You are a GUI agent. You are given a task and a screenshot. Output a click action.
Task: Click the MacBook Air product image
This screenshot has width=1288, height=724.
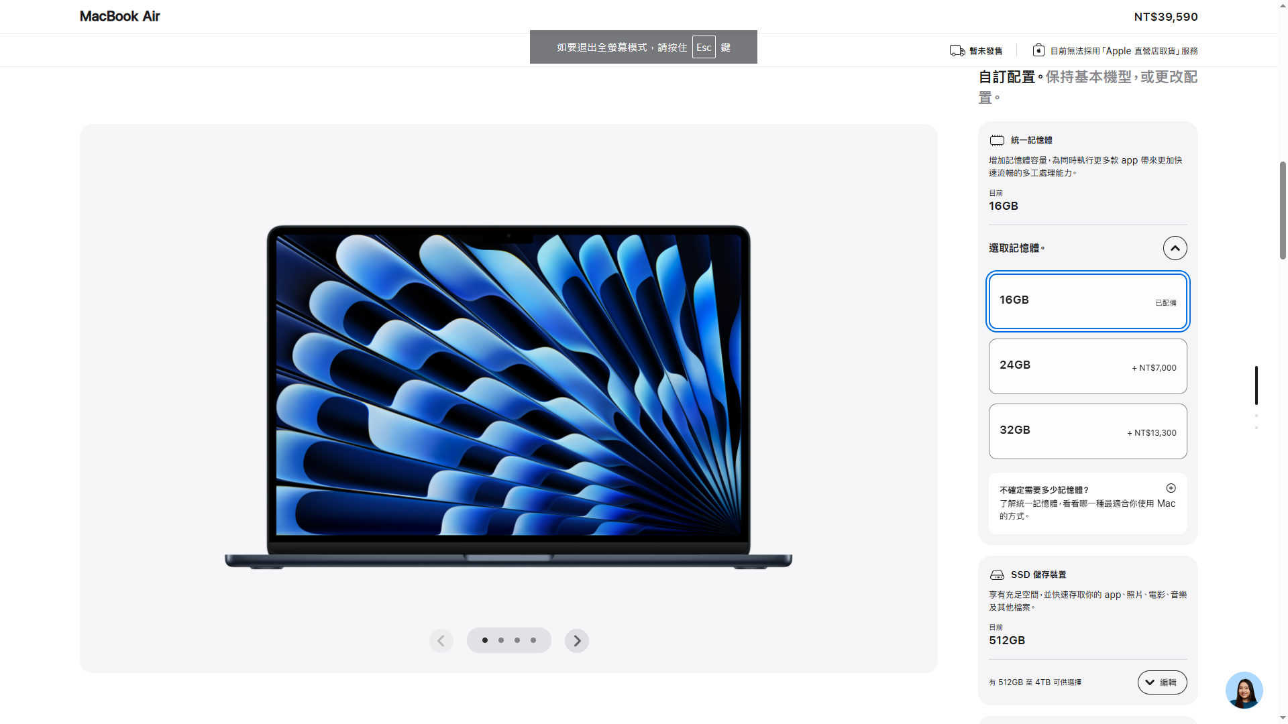(x=508, y=397)
